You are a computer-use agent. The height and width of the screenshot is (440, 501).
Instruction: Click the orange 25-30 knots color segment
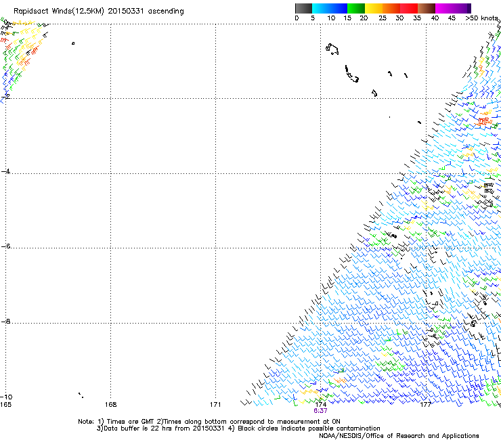(391, 8)
